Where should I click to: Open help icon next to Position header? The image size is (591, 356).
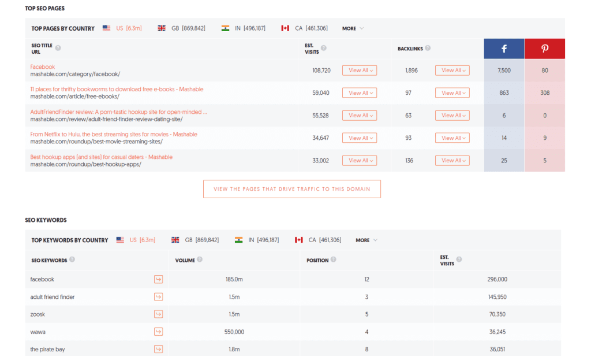pyautogui.click(x=334, y=259)
